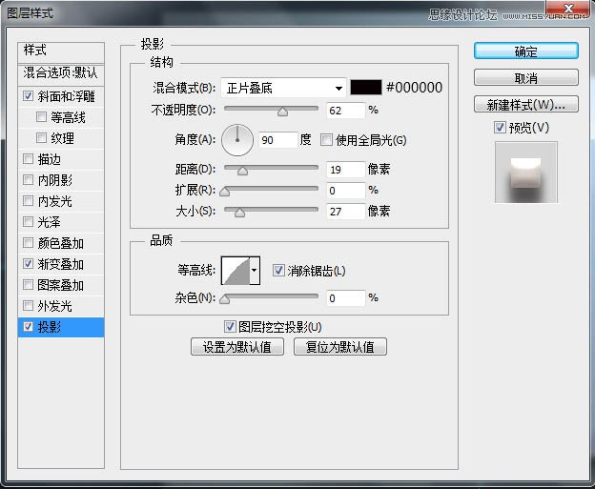Toggle 渐变叠加 checkbox
The image size is (595, 489).
click(x=28, y=263)
